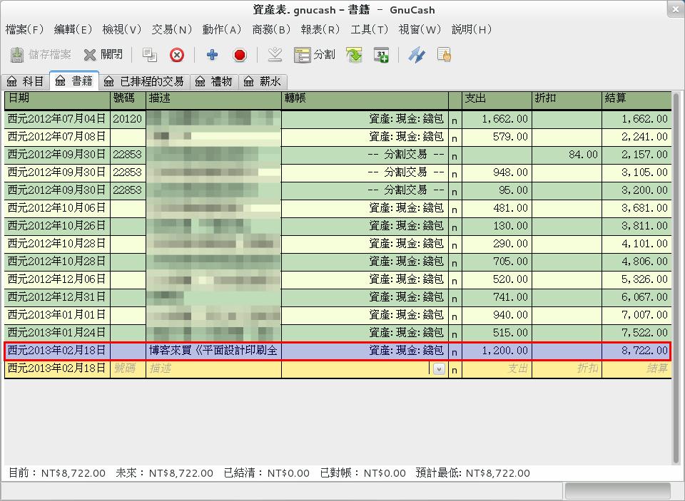
Task: Select the description 博客來買《平面設計印刷全
Action: 213,351
